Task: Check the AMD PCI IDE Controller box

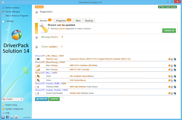Action: point(36,70)
